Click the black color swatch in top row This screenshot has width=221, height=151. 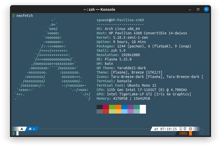coord(100,107)
